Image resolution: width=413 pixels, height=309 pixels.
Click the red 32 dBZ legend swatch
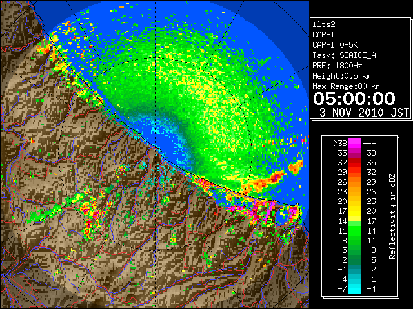point(355,163)
